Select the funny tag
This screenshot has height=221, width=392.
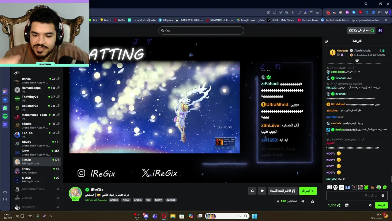[158, 200]
